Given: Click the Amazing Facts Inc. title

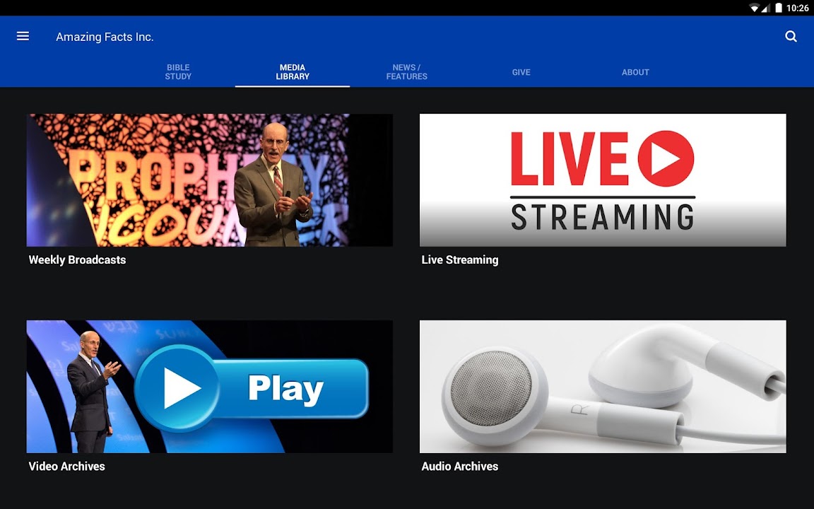Looking at the screenshot, I should click(x=105, y=37).
